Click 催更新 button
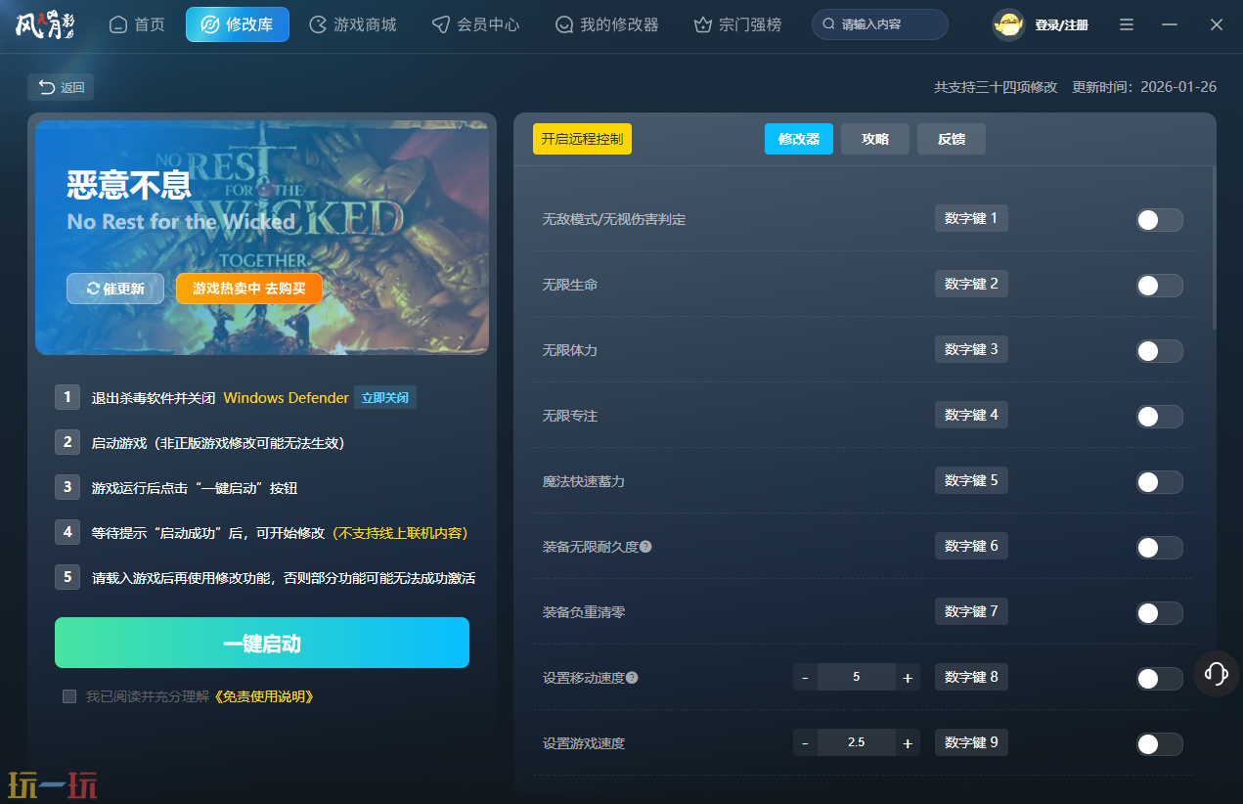1243x804 pixels. pyautogui.click(x=115, y=289)
